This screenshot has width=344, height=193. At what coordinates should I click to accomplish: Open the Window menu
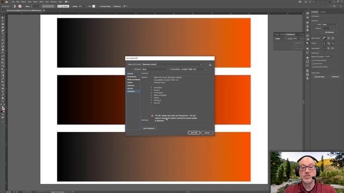click(x=54, y=2)
